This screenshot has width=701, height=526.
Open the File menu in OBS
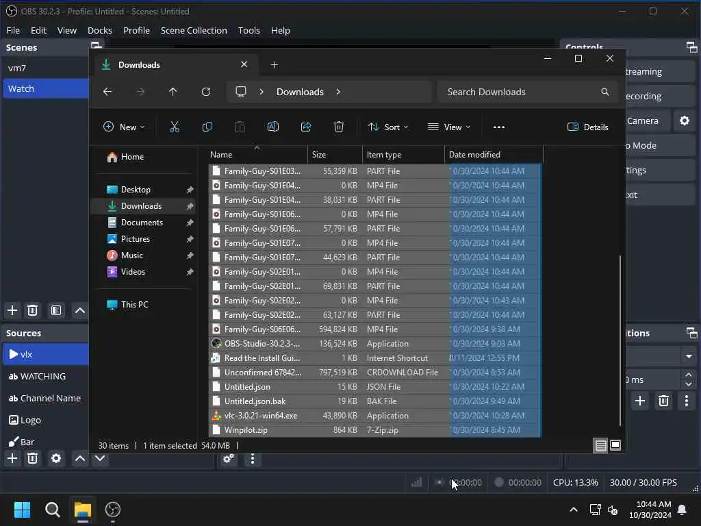point(13,30)
